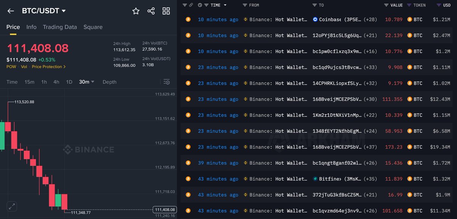Open the grid layout icon in Binance header

(166, 11)
